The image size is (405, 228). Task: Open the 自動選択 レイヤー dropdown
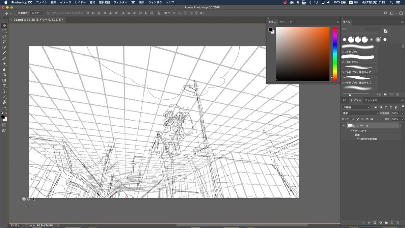click(x=37, y=13)
